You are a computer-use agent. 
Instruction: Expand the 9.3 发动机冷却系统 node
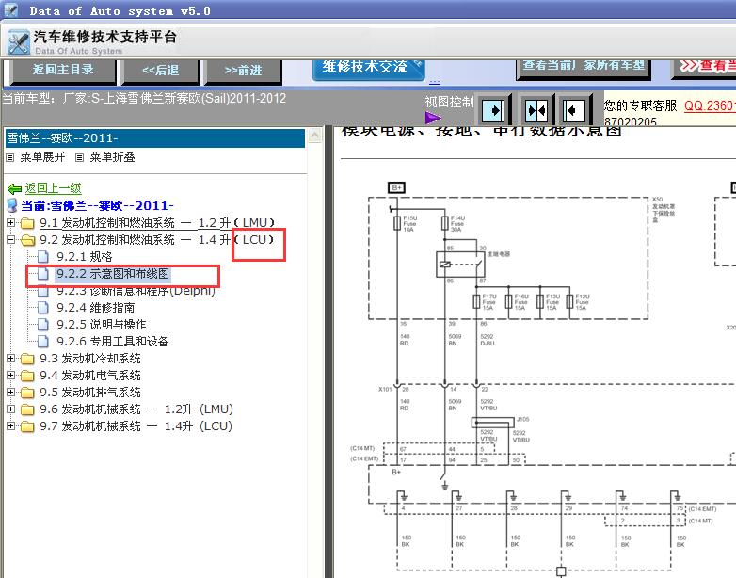coord(10,359)
